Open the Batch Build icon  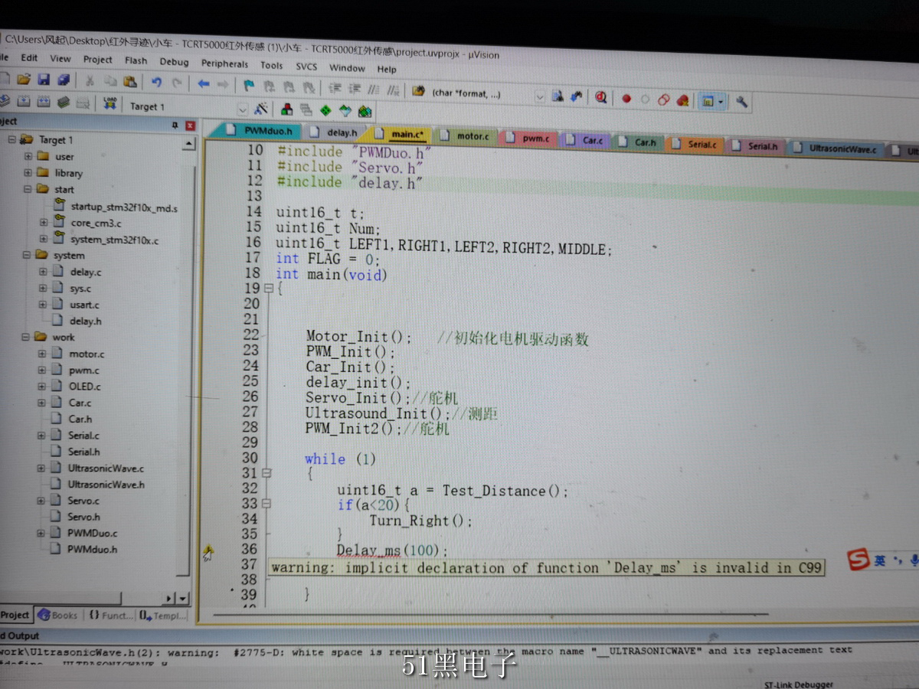point(63,102)
